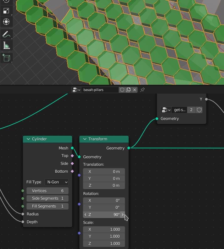Decrease Rotation Z with left arrow
The width and height of the screenshot is (224, 249).
click(85, 215)
